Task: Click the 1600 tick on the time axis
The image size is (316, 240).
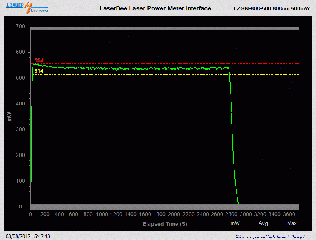Action: pos(145,214)
